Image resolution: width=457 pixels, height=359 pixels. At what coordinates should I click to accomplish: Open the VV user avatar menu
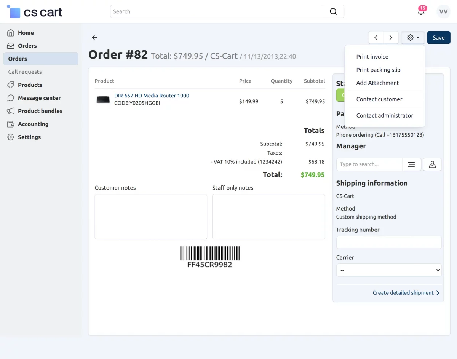point(443,11)
